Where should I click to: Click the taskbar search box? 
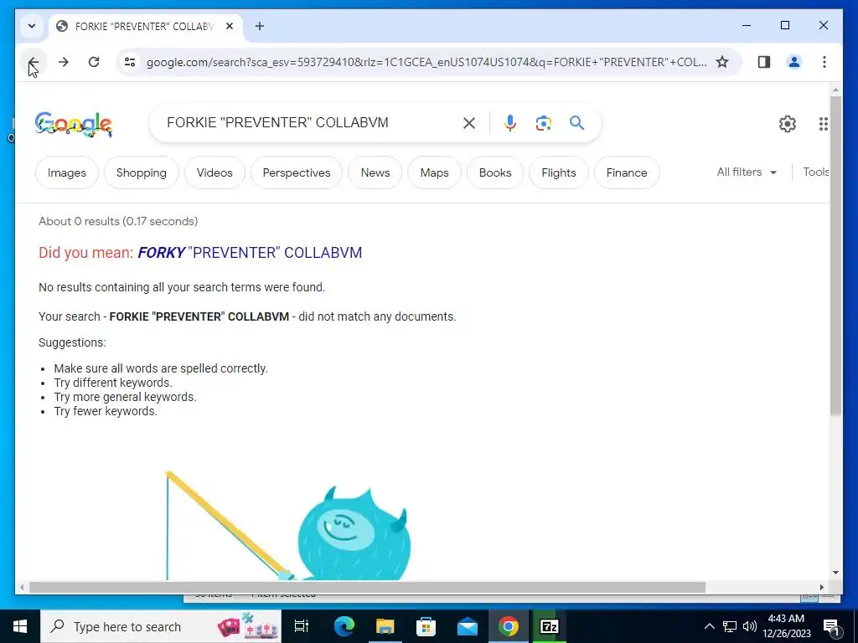161,626
